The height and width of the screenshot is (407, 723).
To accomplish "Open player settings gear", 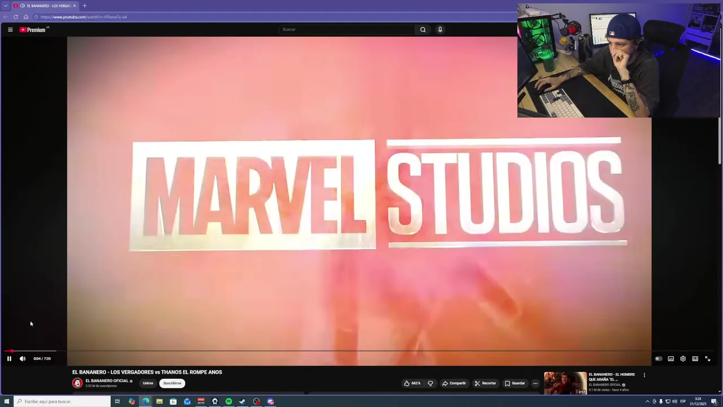I will [683, 358].
